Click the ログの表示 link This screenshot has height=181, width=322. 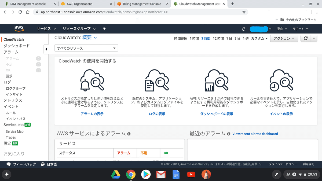pyautogui.click(x=157, y=114)
